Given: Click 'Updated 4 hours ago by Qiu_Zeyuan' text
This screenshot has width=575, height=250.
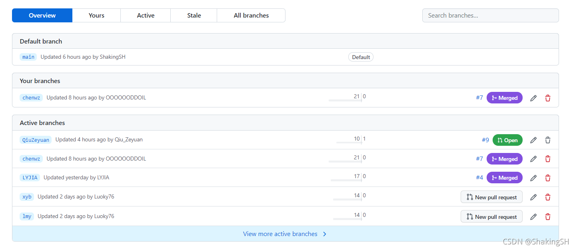Looking at the screenshot, I should click(x=99, y=139).
